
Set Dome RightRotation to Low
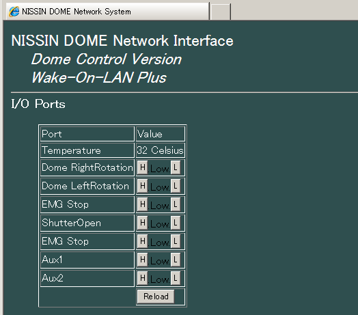click(176, 167)
